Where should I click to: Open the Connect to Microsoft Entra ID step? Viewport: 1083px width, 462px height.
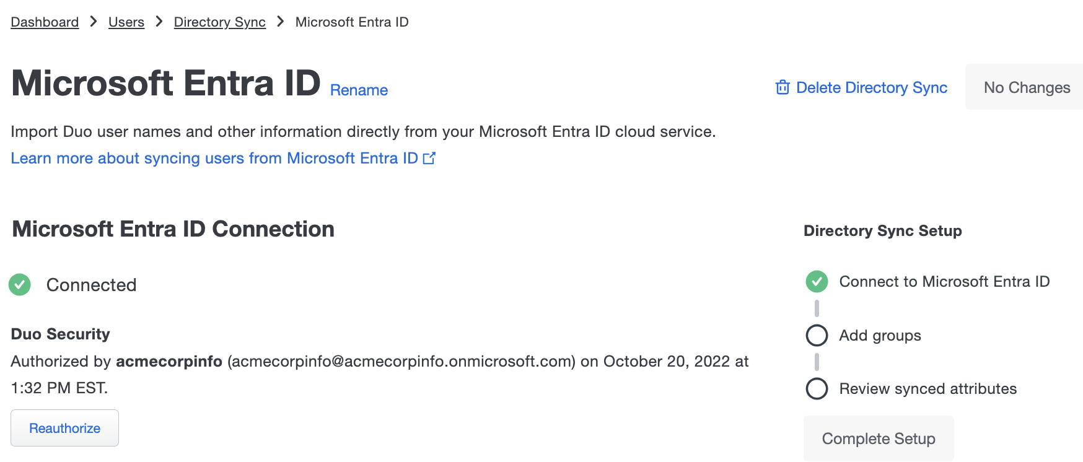[x=944, y=281]
